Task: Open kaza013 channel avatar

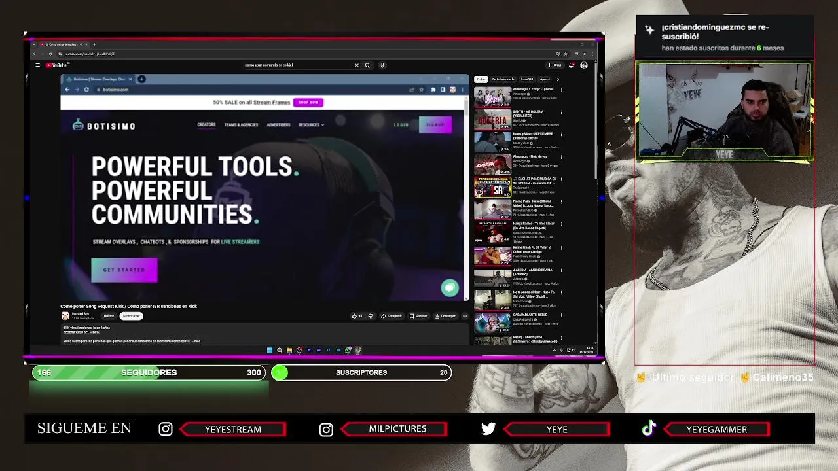Action: (65, 316)
